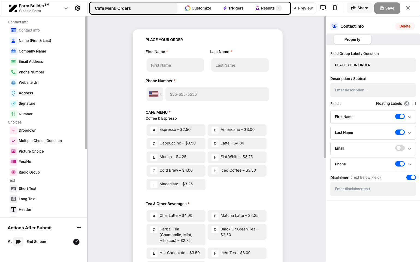This screenshot has width=420, height=262.
Task: Click the Preview button
Action: 303,8
